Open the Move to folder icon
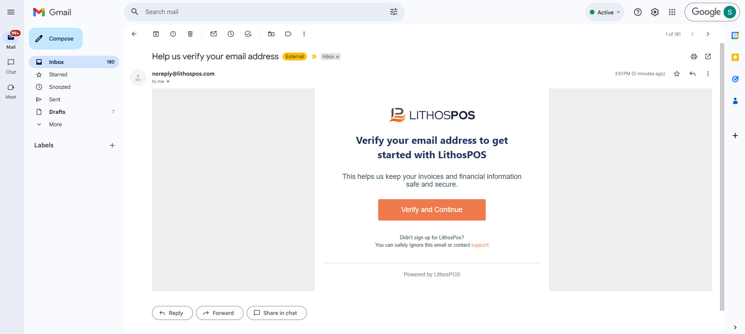 (x=271, y=34)
